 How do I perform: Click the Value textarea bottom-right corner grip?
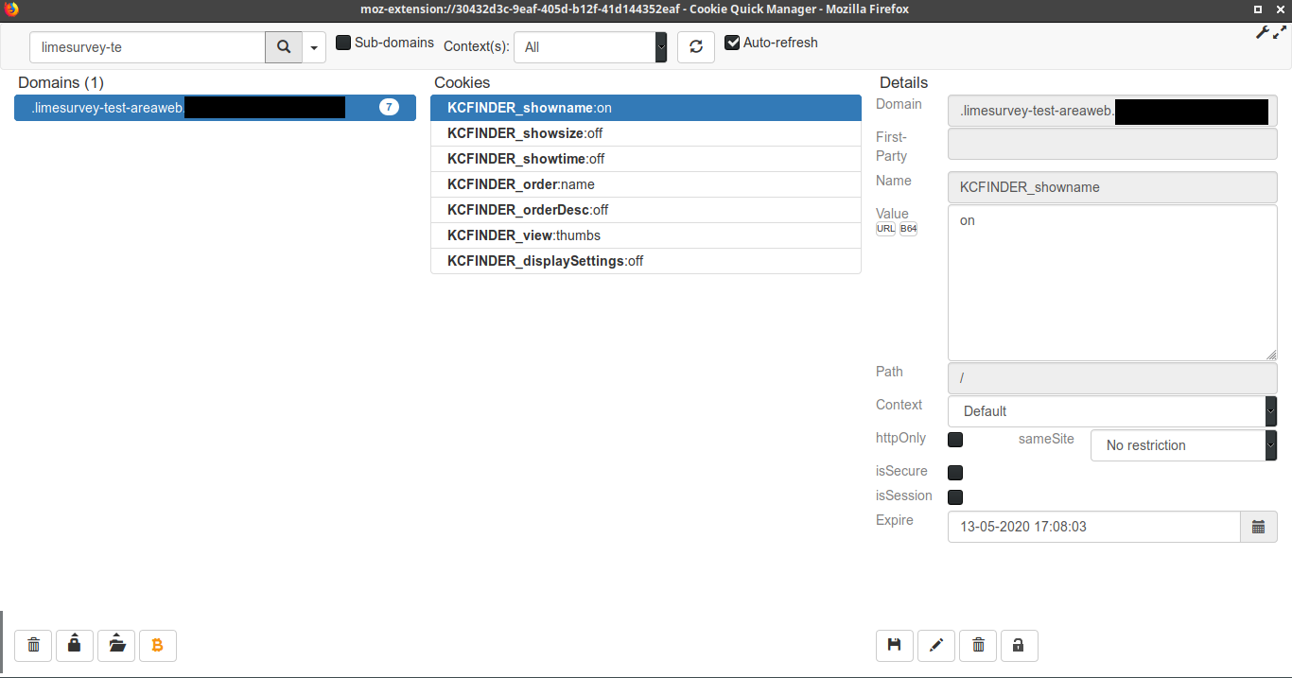1271,355
